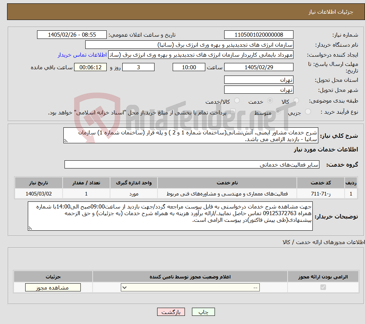
Task: Click the توضیحات خریدار textarea
Action: pyautogui.click(x=170, y=216)
